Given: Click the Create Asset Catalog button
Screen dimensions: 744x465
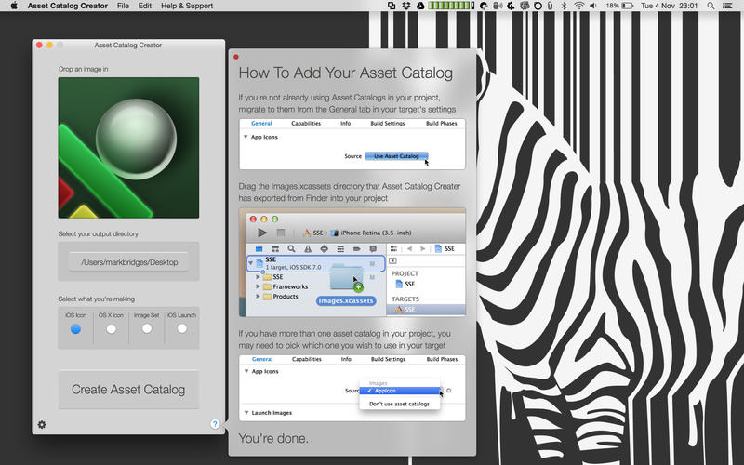Looking at the screenshot, I should pyautogui.click(x=128, y=390).
